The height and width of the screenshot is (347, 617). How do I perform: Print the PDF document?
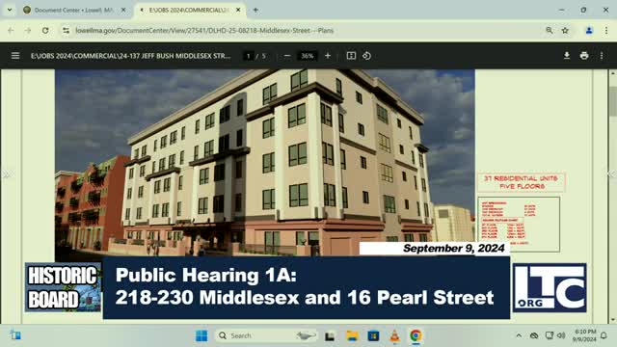584,56
